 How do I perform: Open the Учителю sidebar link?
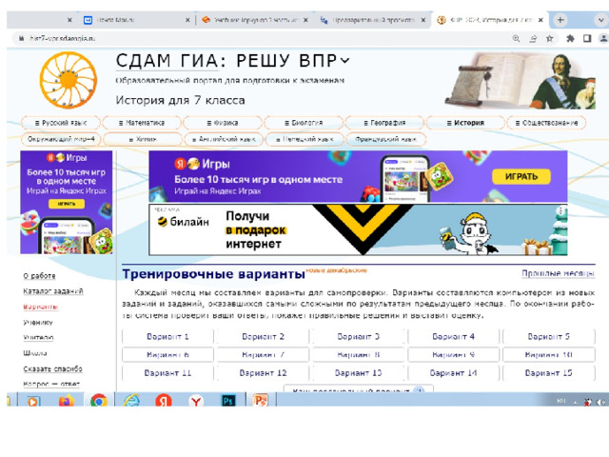(x=38, y=337)
